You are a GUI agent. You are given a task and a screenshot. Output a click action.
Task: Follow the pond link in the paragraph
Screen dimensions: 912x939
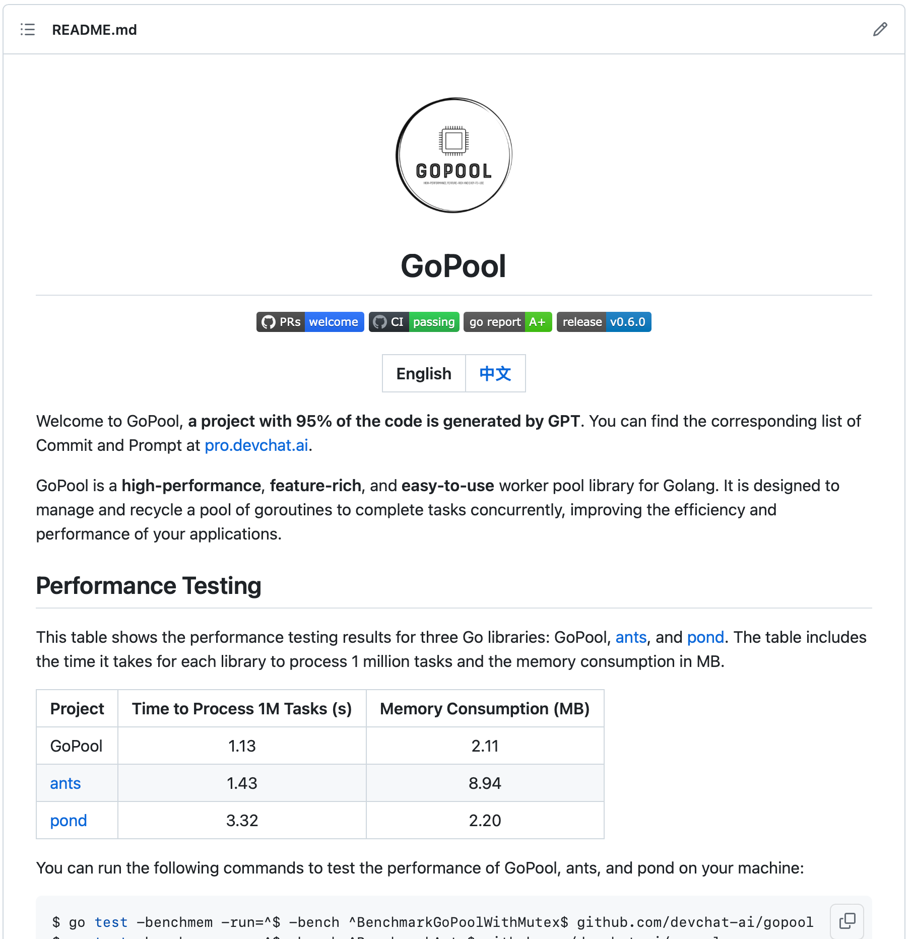click(x=705, y=637)
